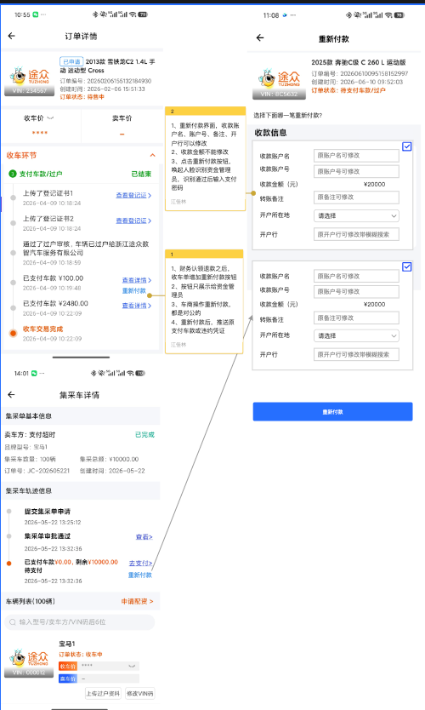View 查看详情 for payment ¥100.00
The width and height of the screenshot is (425, 710).
(137, 280)
